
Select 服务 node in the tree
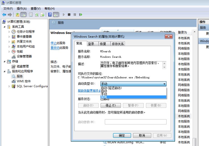point(20,76)
